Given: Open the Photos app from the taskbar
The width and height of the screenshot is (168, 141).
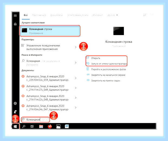Looking at the screenshot, I should (58, 127).
